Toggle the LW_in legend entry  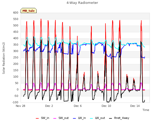79,118
